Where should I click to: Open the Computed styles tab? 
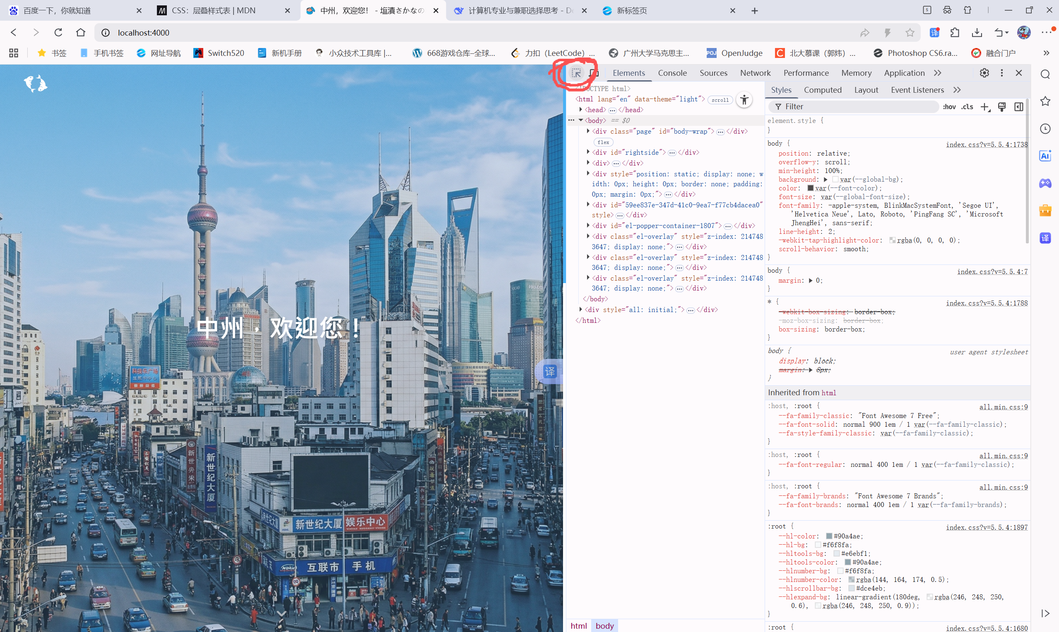click(823, 90)
